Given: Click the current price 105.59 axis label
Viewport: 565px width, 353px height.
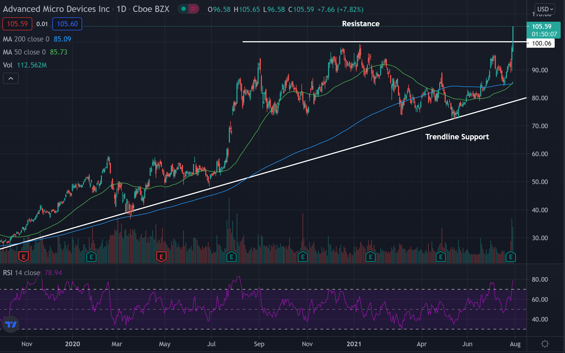Looking at the screenshot, I should click(543, 30).
